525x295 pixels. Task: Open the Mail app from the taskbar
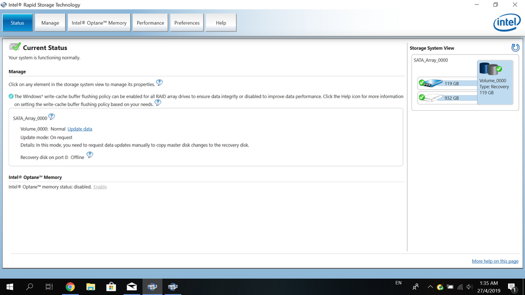pos(131,287)
